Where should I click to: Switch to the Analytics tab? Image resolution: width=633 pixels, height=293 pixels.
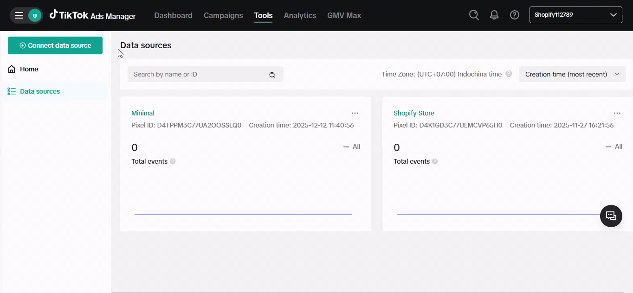tap(300, 15)
